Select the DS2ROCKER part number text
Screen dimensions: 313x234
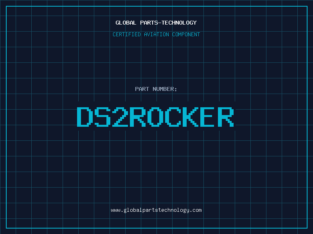click(155, 117)
